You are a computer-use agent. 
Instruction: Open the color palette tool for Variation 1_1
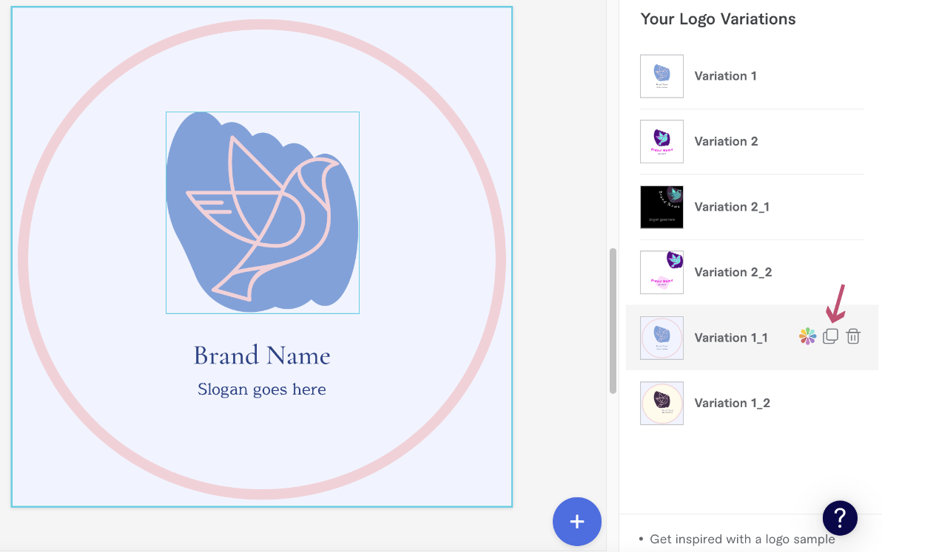point(807,336)
